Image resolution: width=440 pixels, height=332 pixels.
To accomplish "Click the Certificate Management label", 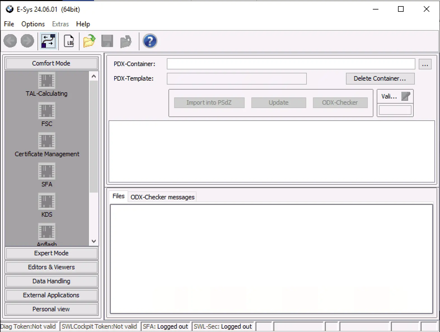I will pos(47,154).
